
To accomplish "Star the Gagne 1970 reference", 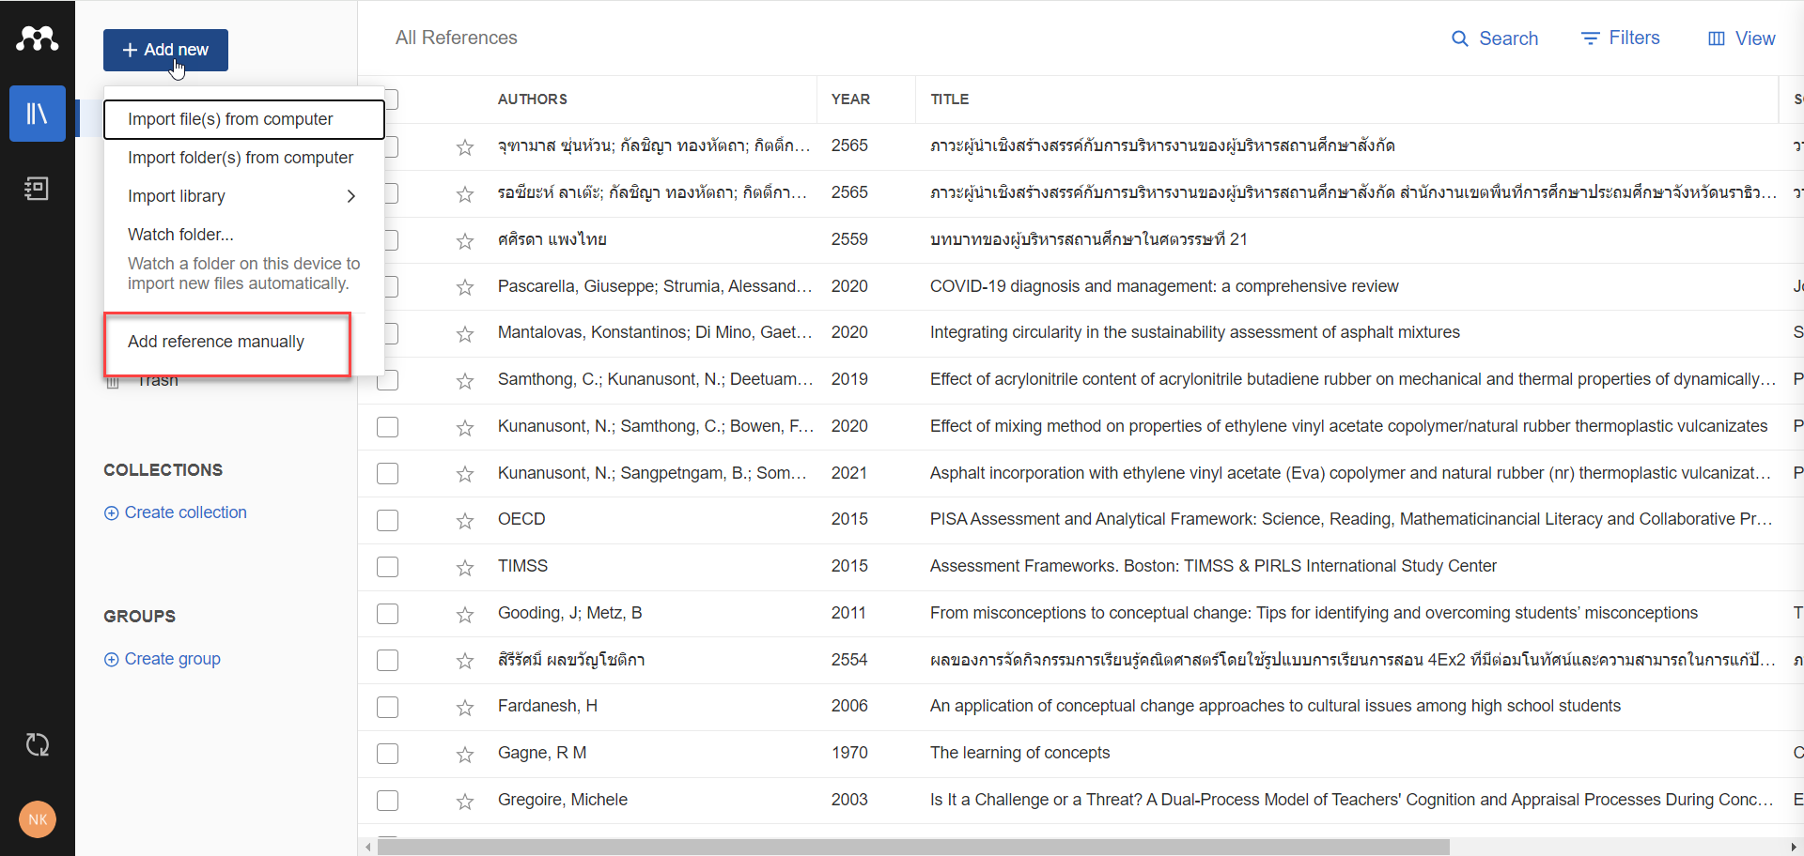I will [465, 755].
